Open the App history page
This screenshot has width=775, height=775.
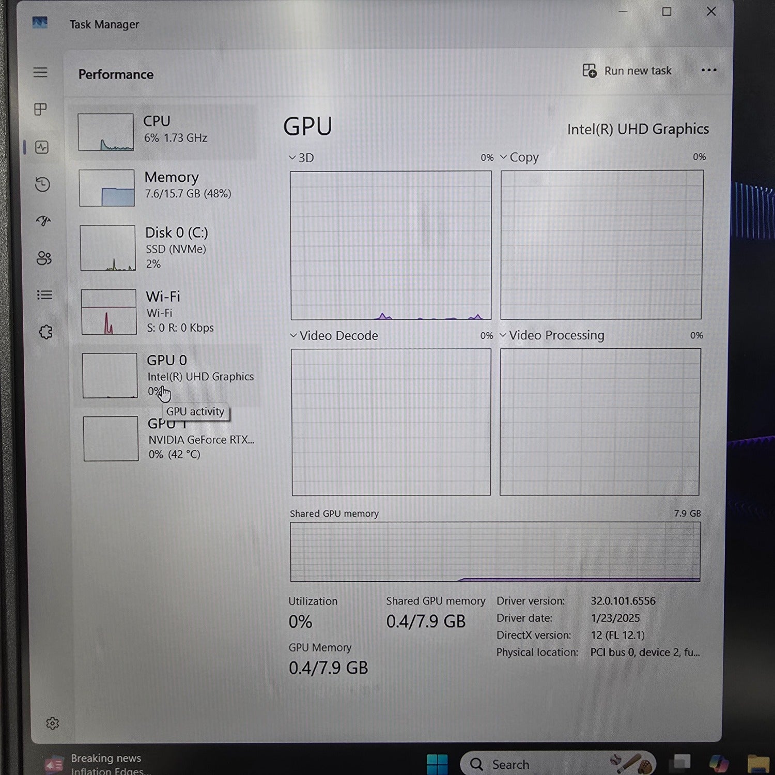coord(41,184)
